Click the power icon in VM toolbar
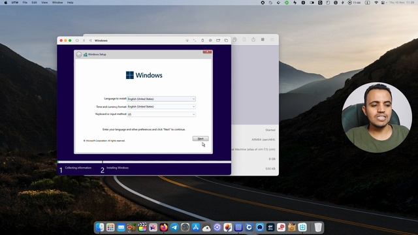Image resolution: width=418 pixels, height=235 pixels. click(77, 40)
